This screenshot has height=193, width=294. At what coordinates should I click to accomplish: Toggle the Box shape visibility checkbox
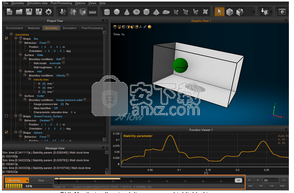(x=7, y=38)
